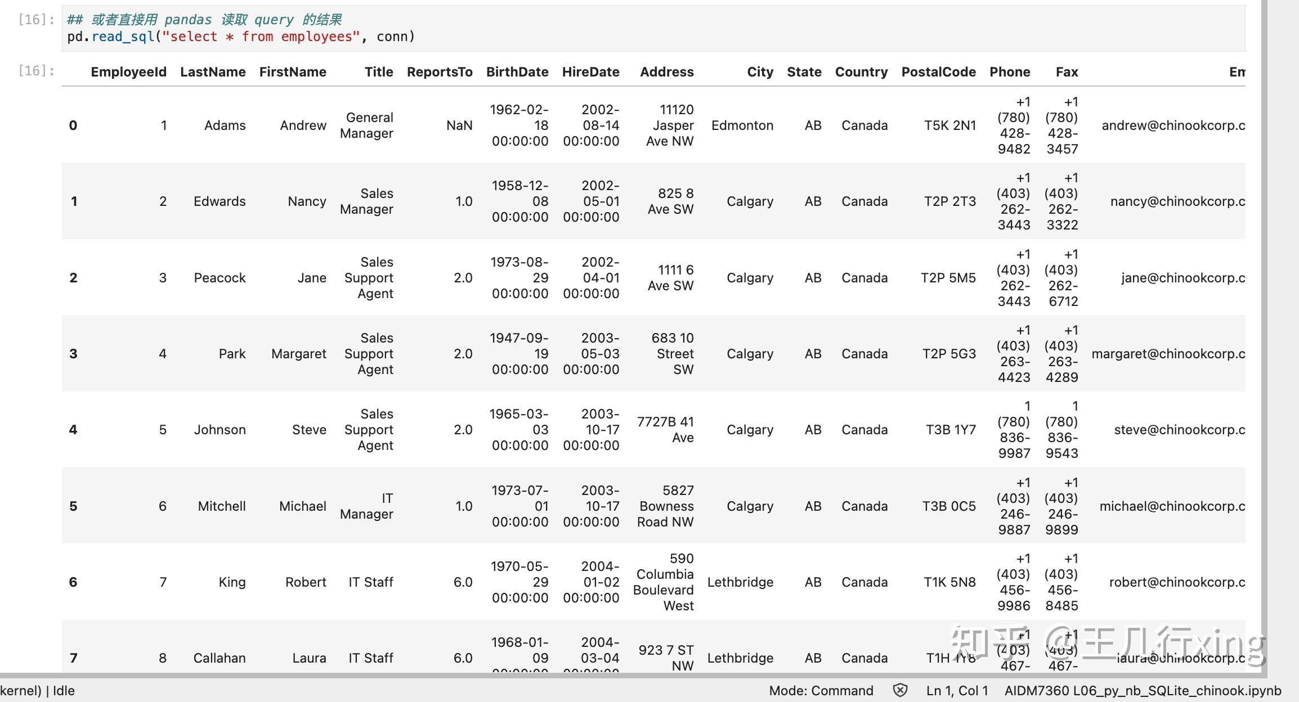Click the Fax column header
The width and height of the screenshot is (1299, 702).
pyautogui.click(x=1067, y=72)
